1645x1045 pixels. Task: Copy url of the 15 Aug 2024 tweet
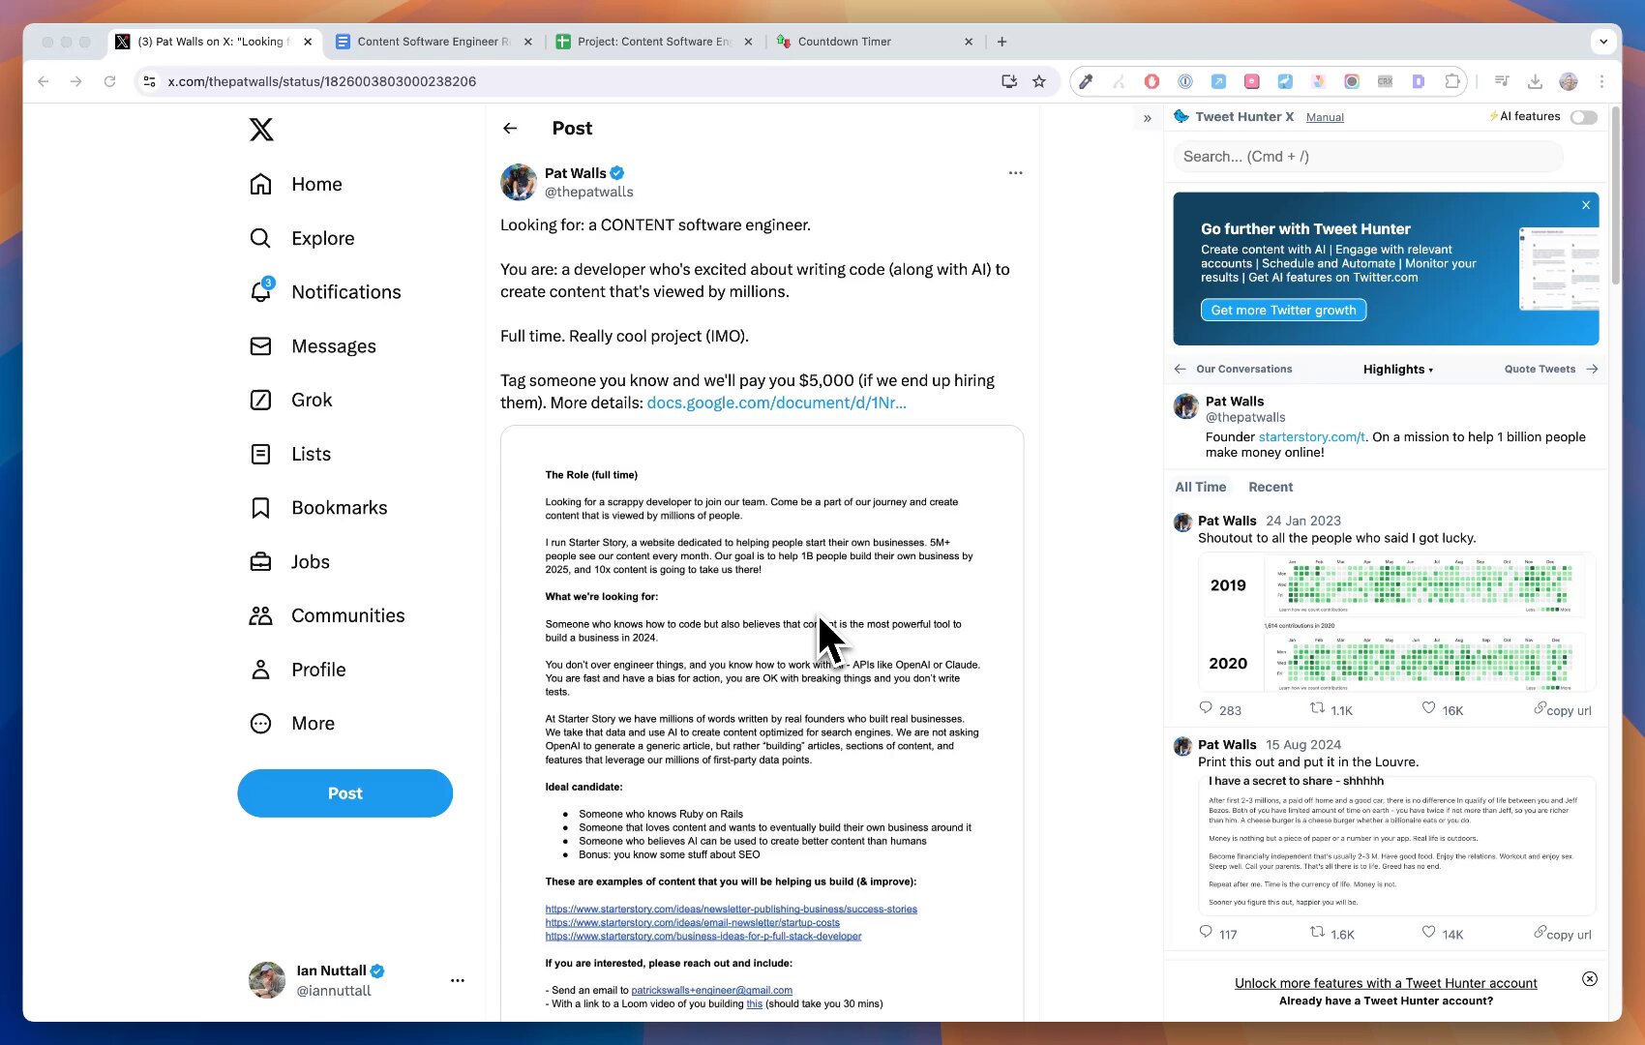[1563, 934]
